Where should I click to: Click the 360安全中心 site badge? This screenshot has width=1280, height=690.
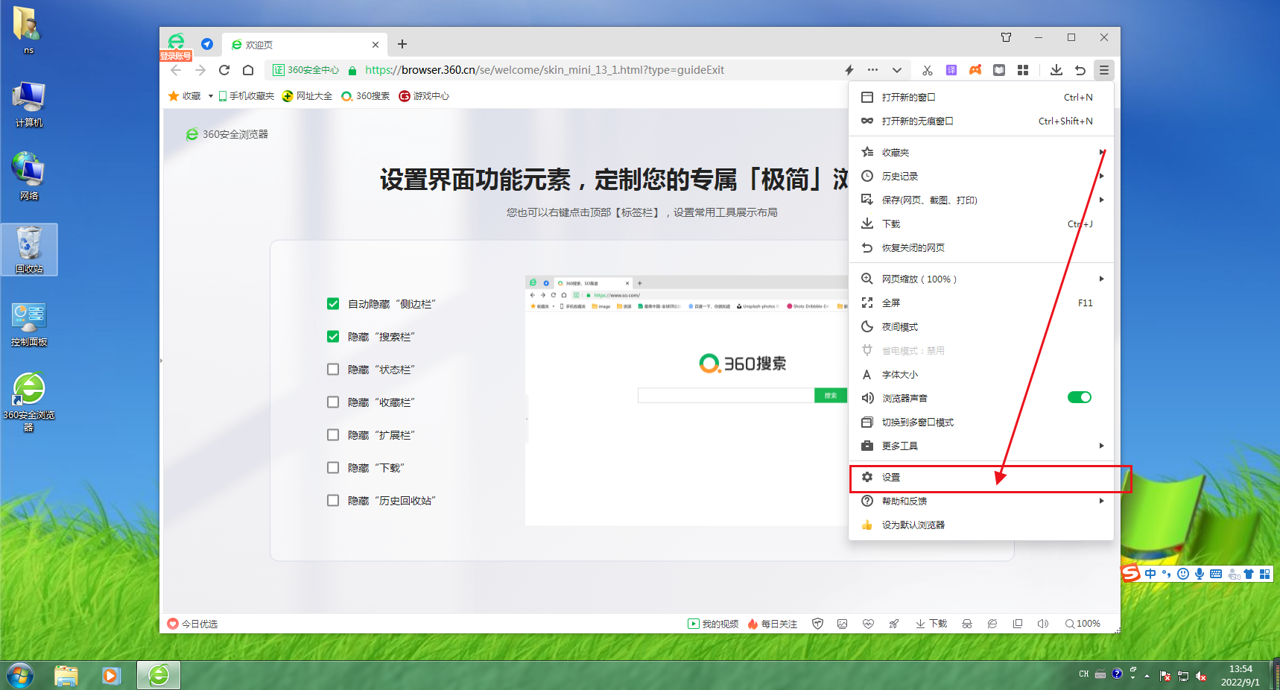305,70
